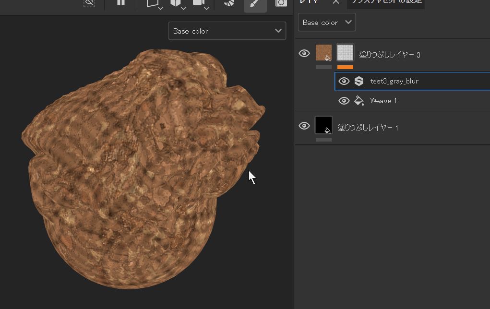The image size is (490, 309).
Task: Open the layers panel Base color channel dropdown
Action: pyautogui.click(x=327, y=23)
